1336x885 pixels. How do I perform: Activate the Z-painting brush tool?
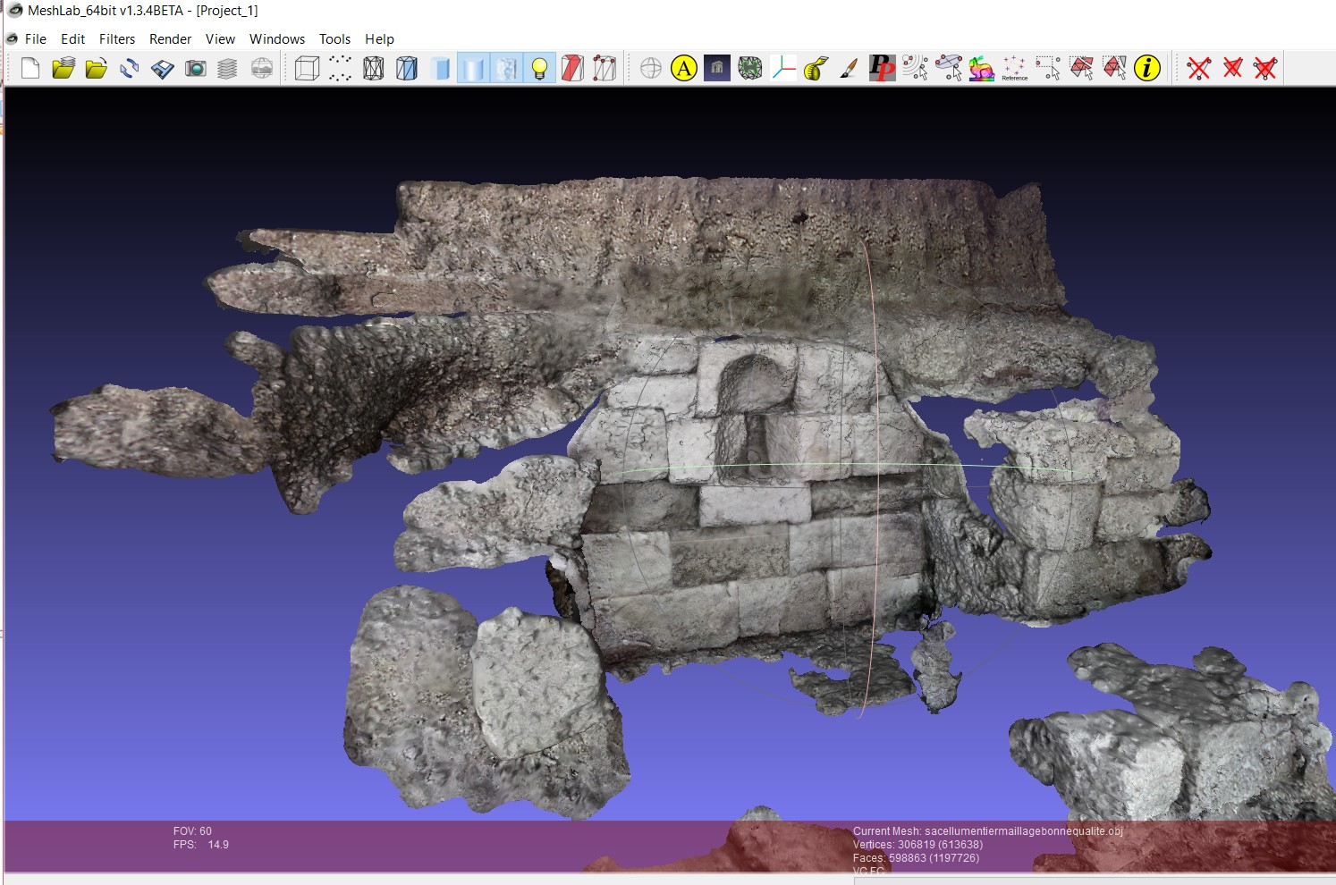coord(849,68)
